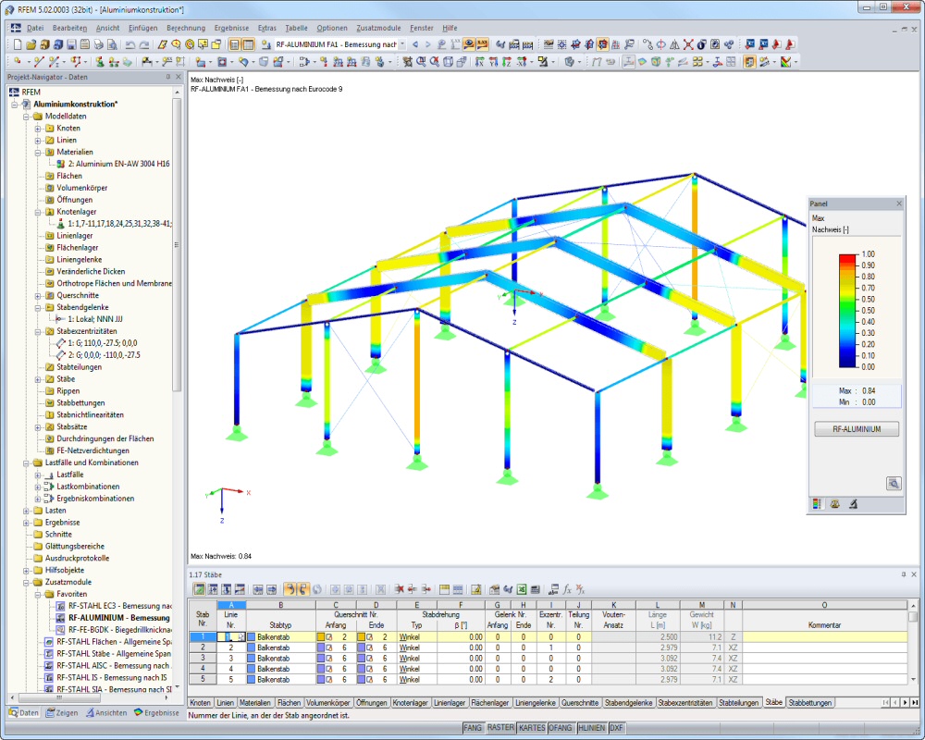Click view in Y direction icon
Image resolution: width=925 pixels, height=740 pixels.
click(493, 61)
